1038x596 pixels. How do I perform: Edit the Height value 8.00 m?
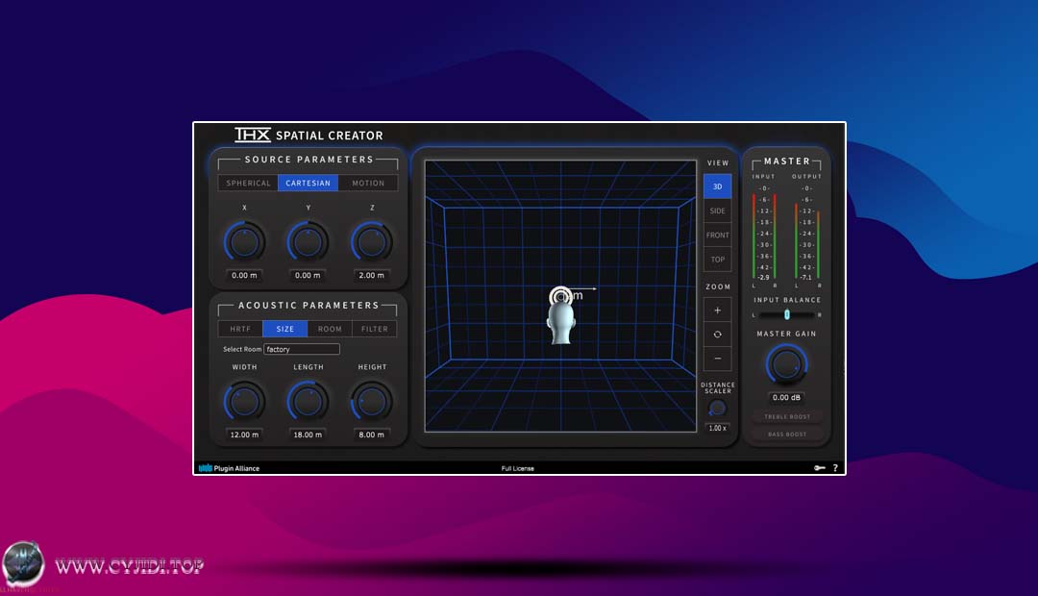371,435
